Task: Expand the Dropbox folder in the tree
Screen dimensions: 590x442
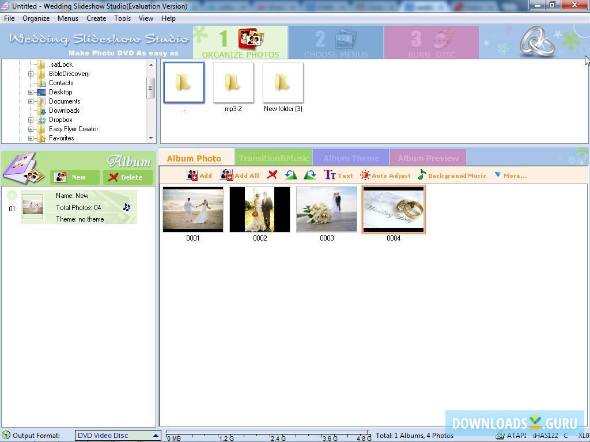Action: coord(31,120)
